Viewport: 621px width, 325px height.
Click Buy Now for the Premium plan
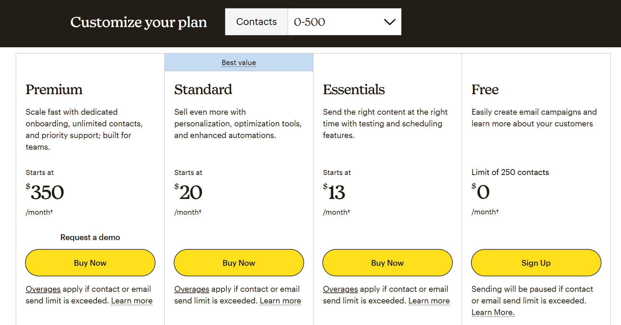(90, 263)
